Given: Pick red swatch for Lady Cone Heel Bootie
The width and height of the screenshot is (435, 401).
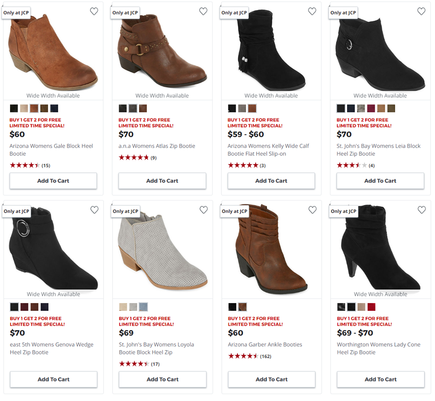Looking at the screenshot, I should 371,307.
